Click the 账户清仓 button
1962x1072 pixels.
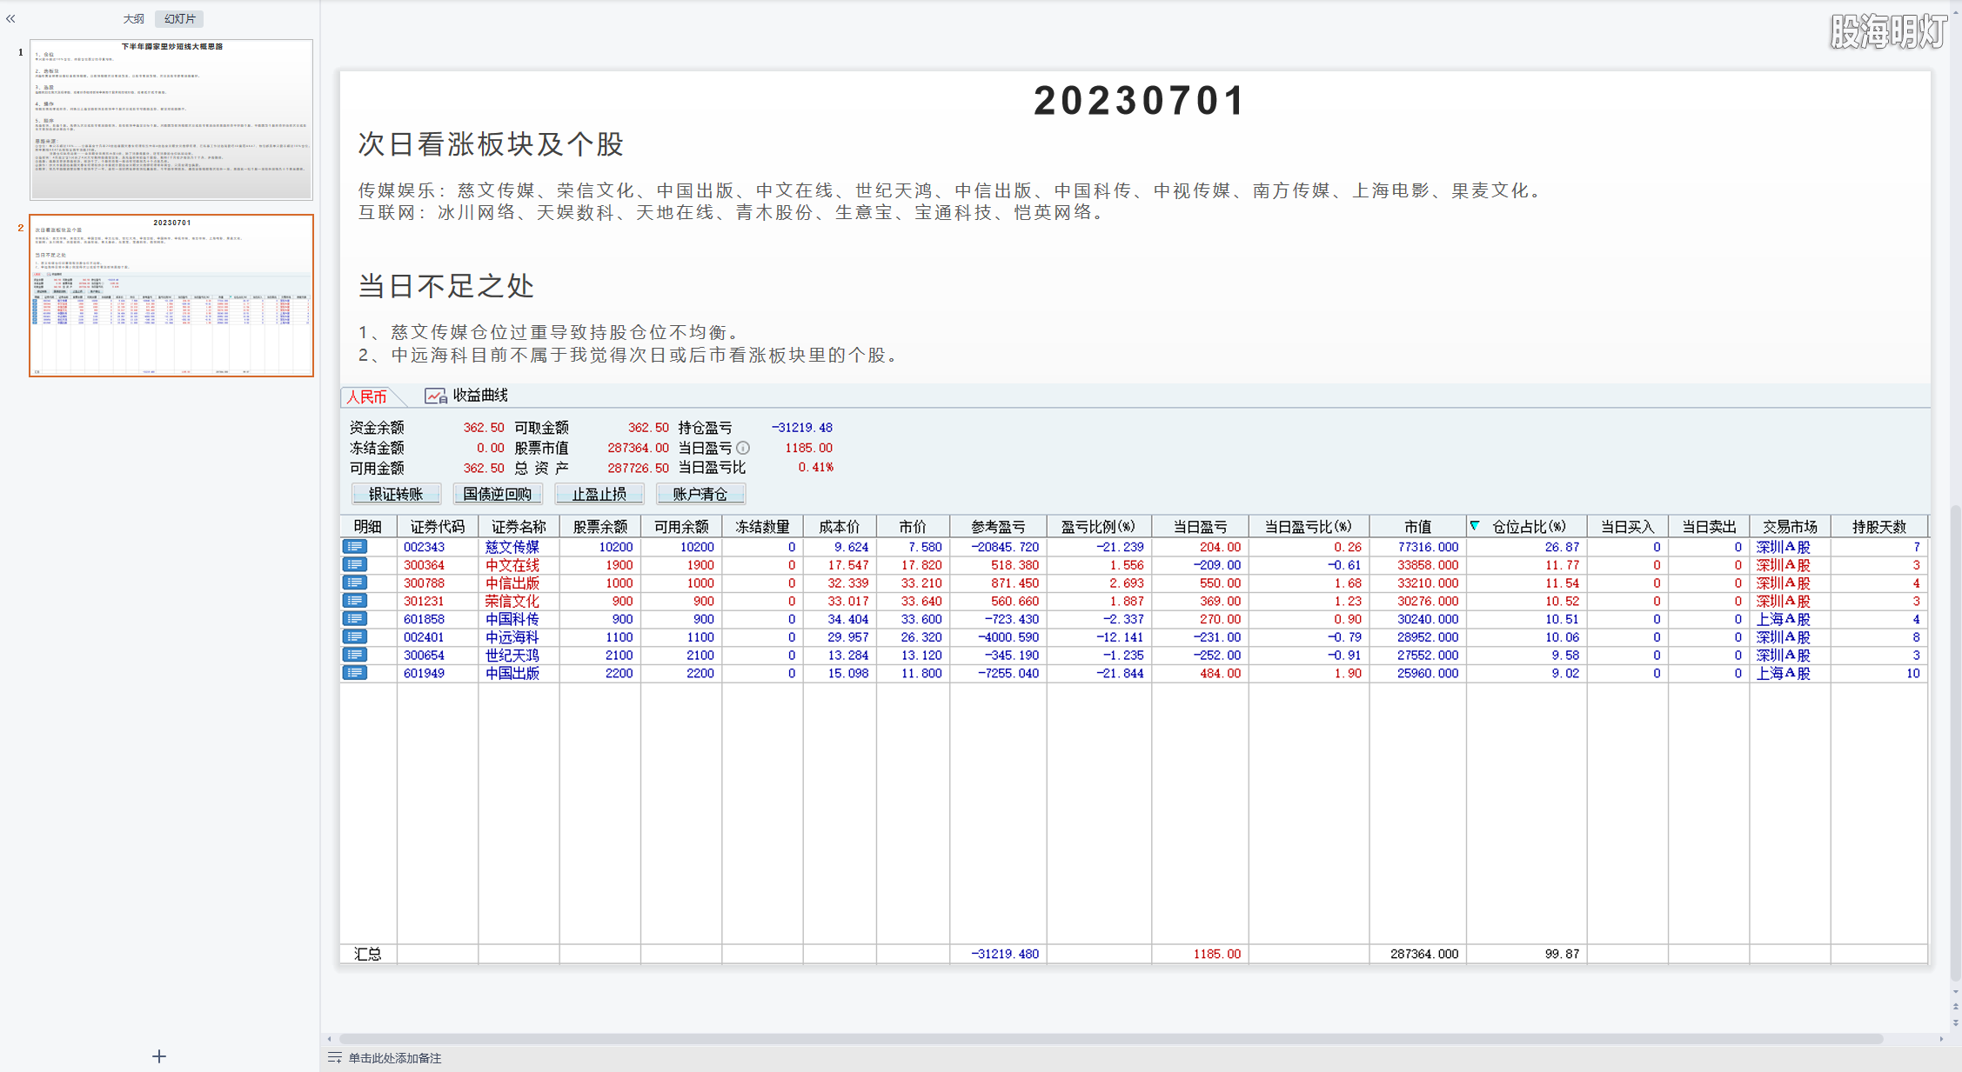click(700, 494)
